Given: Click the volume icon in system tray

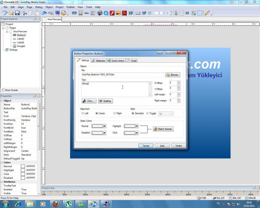Looking at the screenshot, I should 238,204.
